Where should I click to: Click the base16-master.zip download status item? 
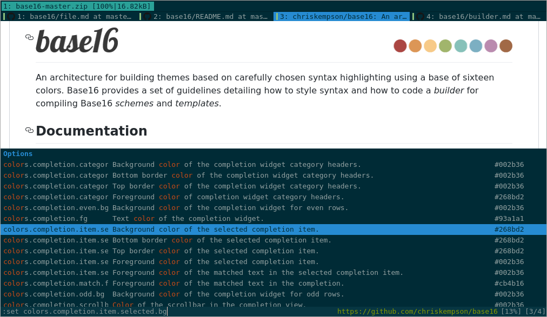coord(77,6)
